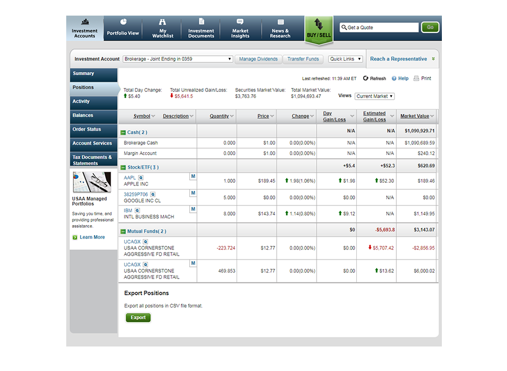Click the IBM symbol link
This screenshot has width=507, height=371.
[128, 211]
